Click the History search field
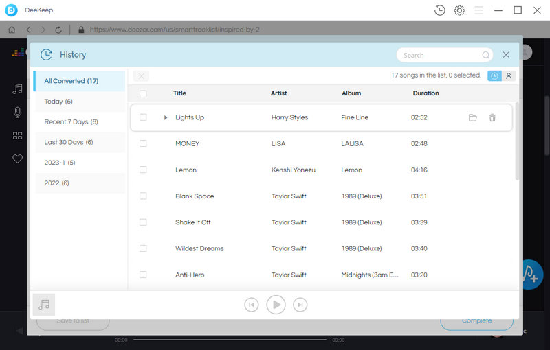 pyautogui.click(x=444, y=55)
